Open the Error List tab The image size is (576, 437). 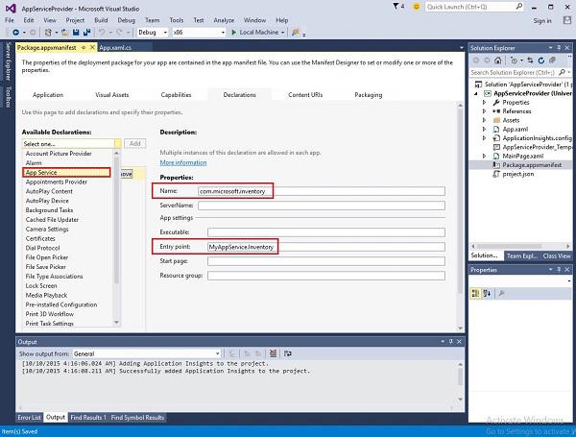click(29, 418)
